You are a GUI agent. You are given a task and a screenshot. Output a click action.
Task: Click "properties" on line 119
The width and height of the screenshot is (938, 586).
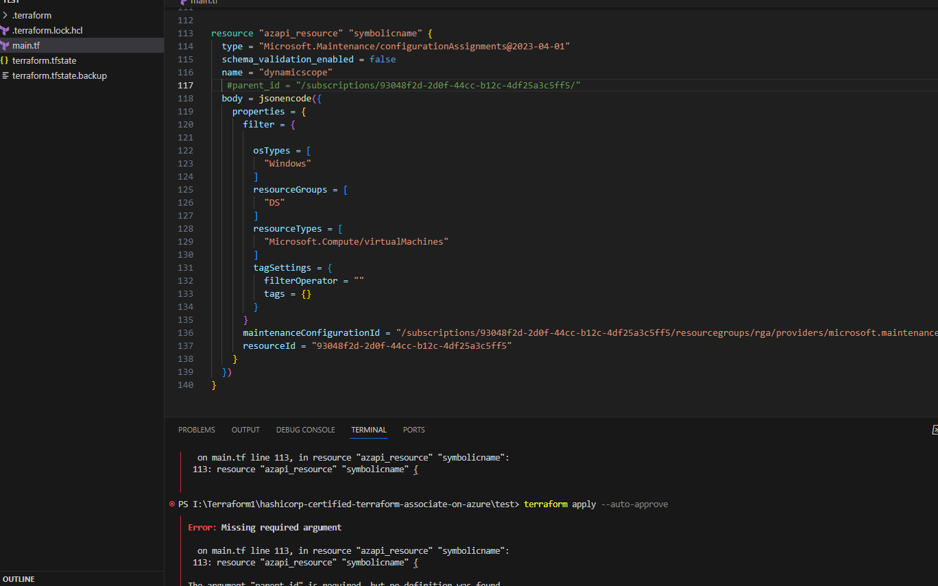pos(258,111)
